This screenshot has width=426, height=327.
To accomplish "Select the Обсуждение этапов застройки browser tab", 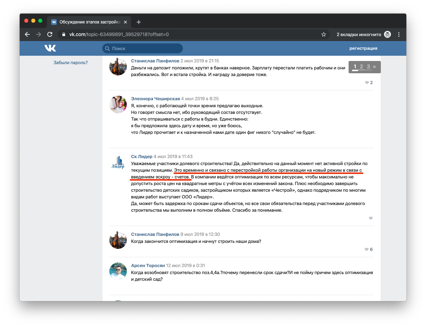I will tap(89, 22).
